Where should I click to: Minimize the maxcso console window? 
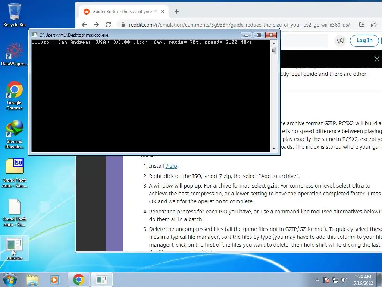coord(246,35)
